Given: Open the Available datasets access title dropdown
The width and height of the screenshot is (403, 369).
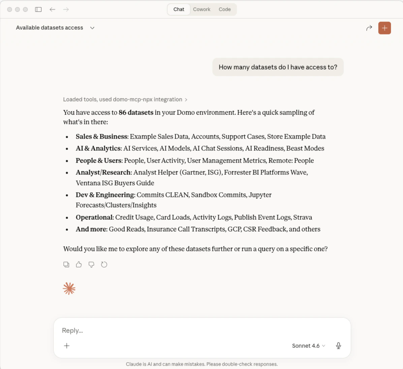Looking at the screenshot, I should click(55, 28).
